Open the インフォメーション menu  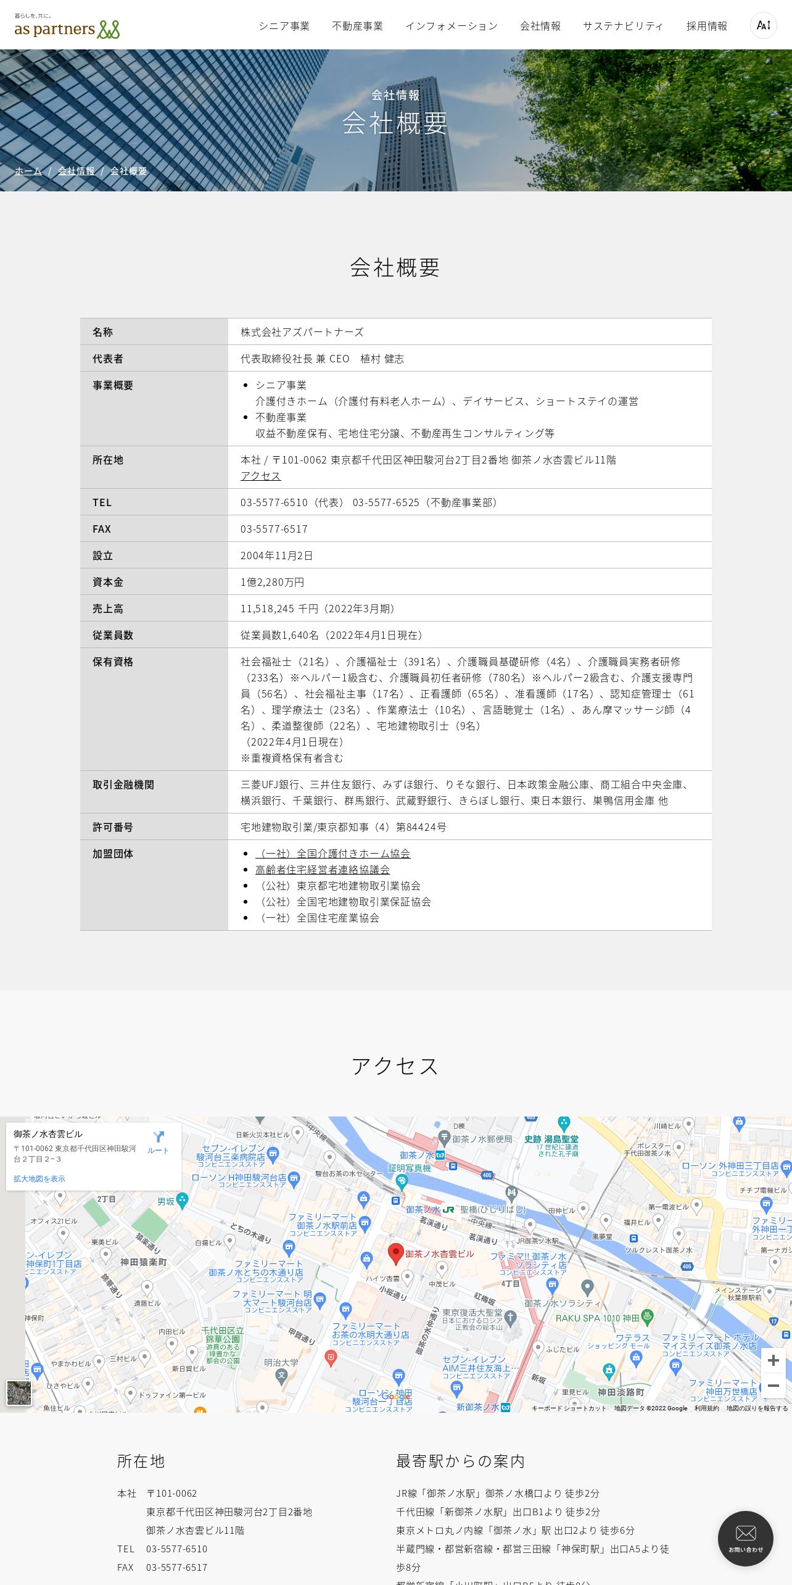[452, 26]
